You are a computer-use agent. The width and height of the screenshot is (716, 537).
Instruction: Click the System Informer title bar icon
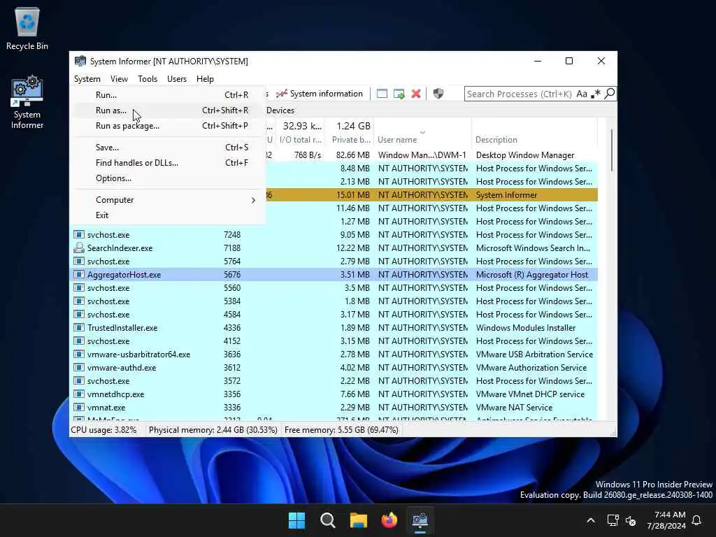(x=80, y=62)
